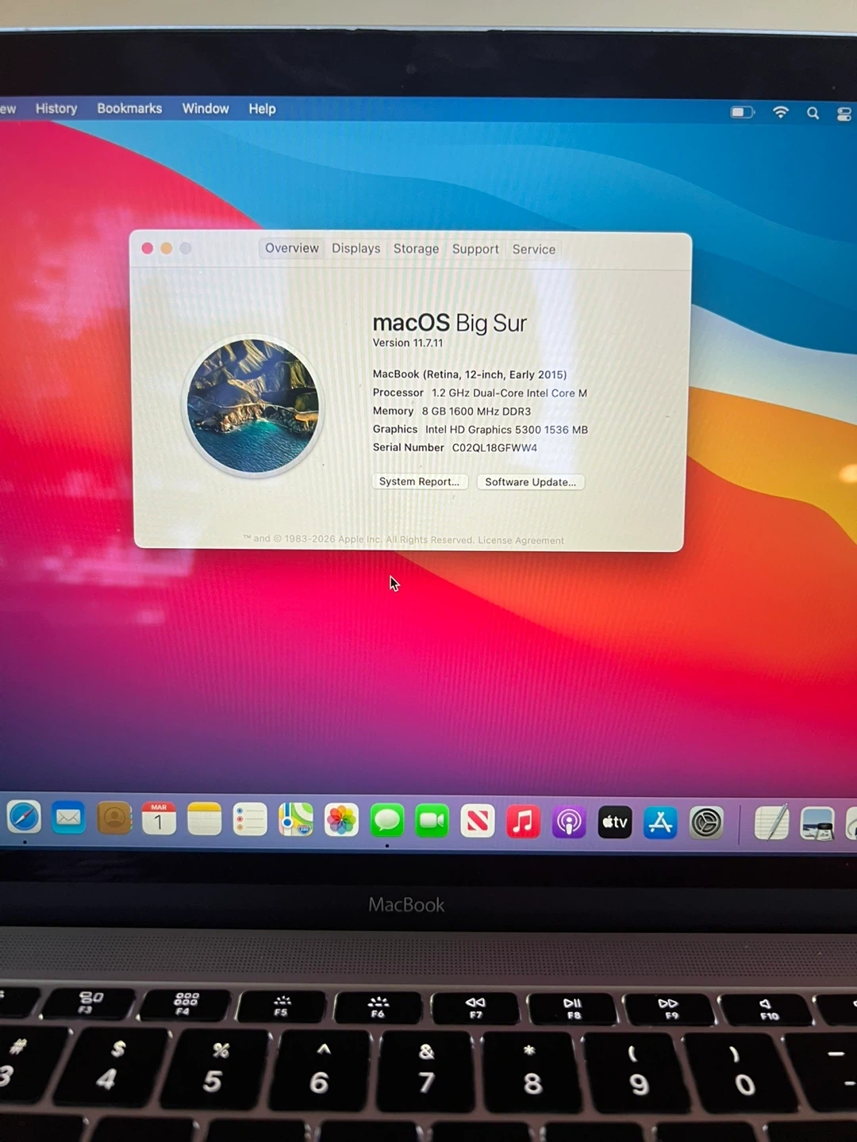
Task: Open Control Center in menu bar
Action: [x=844, y=114]
